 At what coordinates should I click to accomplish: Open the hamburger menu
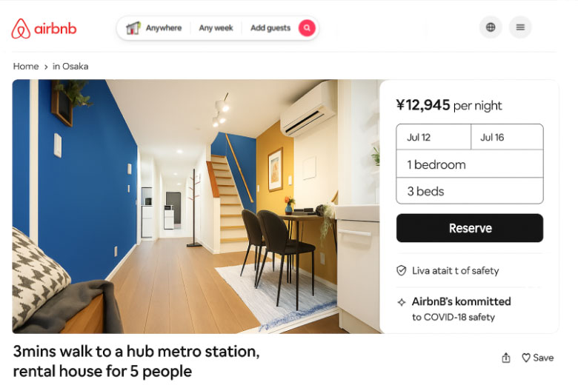pos(520,27)
